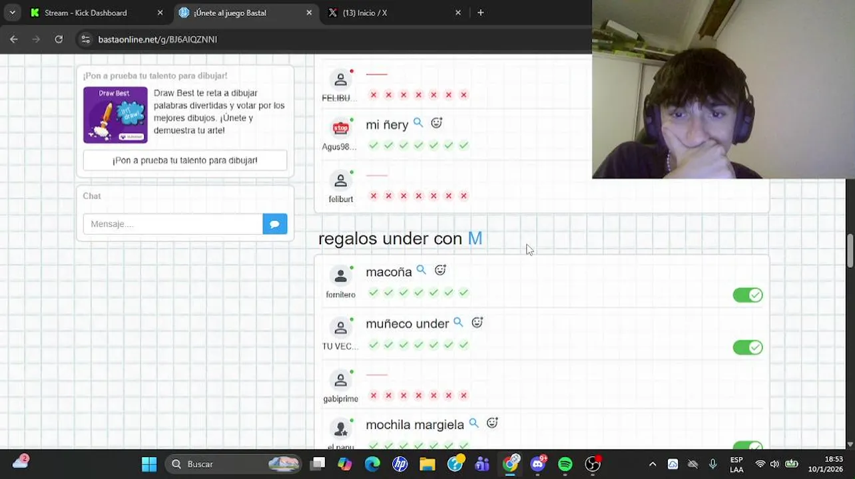The width and height of the screenshot is (855, 479).
Task: Search the answer 'macoña' with magnifier icon
Action: coord(421,270)
